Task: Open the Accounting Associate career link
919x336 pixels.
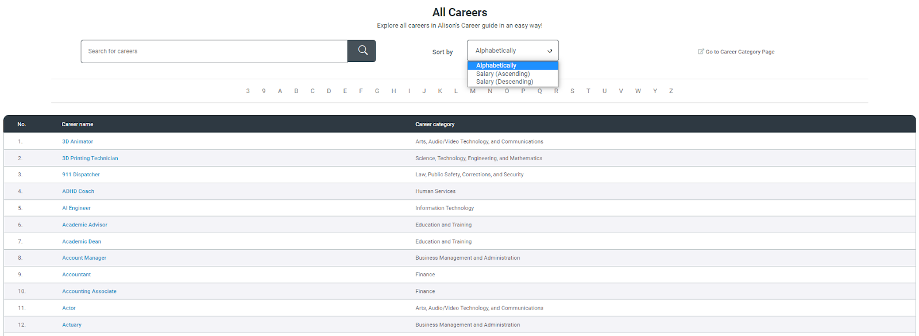Action: coord(89,291)
